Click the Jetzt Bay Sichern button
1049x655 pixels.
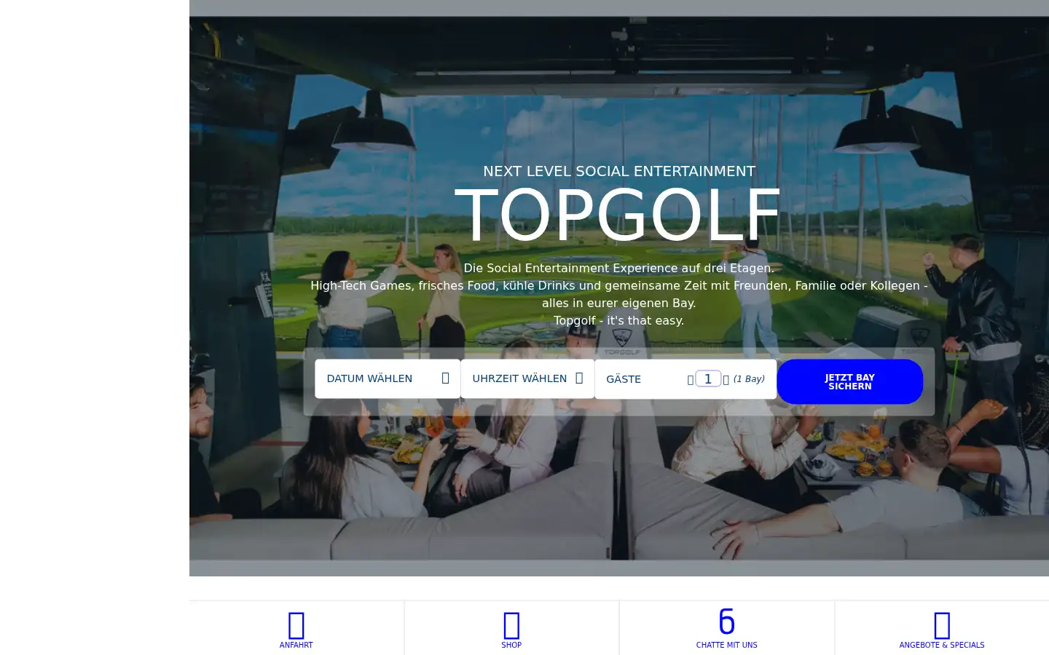849,381
